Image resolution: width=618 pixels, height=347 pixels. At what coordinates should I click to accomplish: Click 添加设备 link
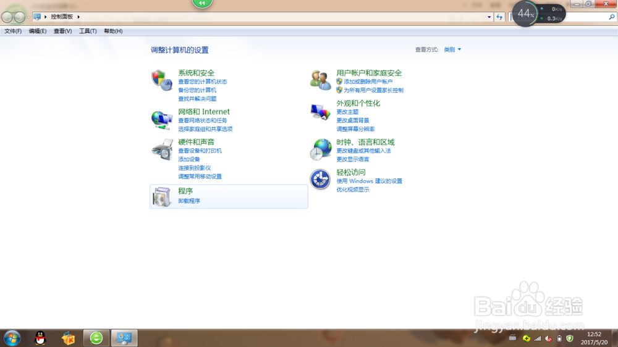click(189, 159)
